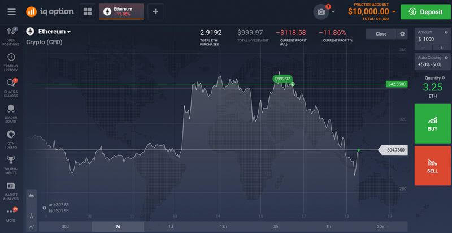Close the current Ethereum position
The image size is (452, 233).
click(x=381, y=34)
